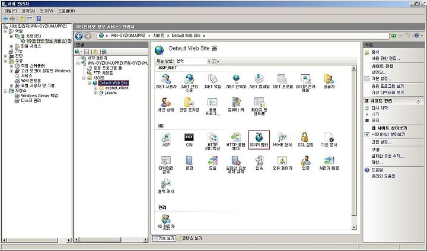Image resolution: width=427 pixels, height=251 pixels.
Task: Open the 실패한 요청 추적 규칙 icon
Action: point(236,164)
